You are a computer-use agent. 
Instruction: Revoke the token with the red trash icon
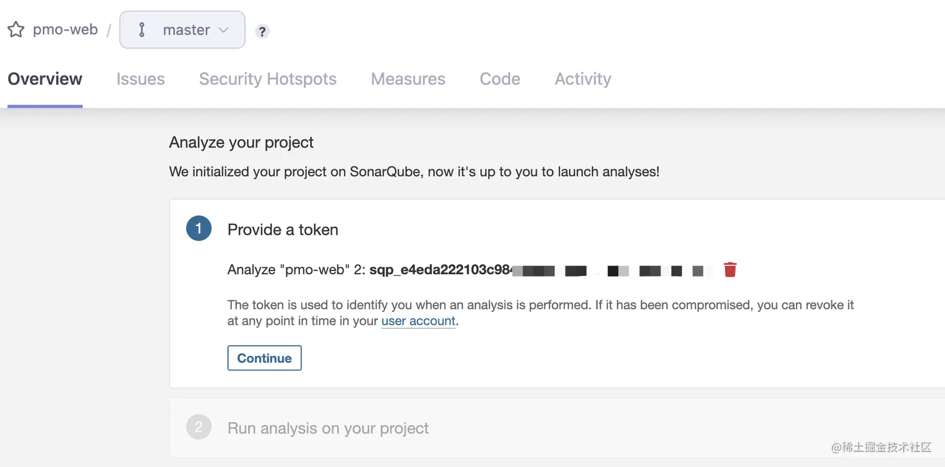[x=730, y=270]
